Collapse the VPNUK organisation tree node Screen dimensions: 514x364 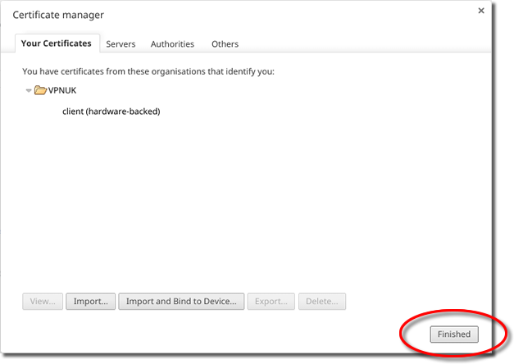29,91
